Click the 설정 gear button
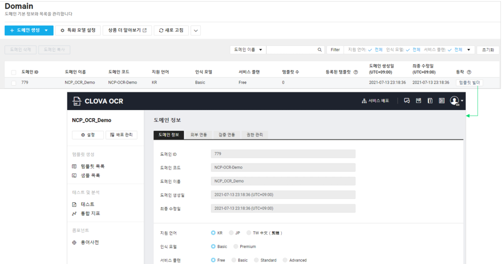 [x=88, y=135]
